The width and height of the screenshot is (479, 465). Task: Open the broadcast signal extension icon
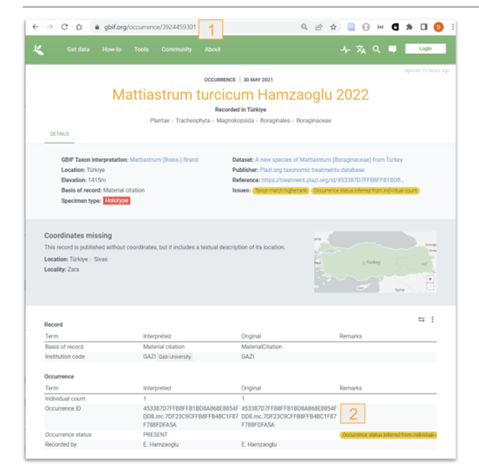pos(380,27)
